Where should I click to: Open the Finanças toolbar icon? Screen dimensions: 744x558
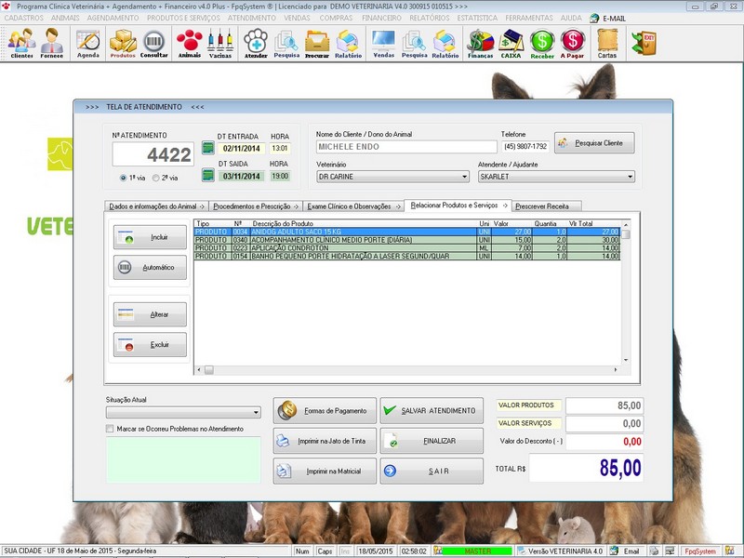coord(480,43)
